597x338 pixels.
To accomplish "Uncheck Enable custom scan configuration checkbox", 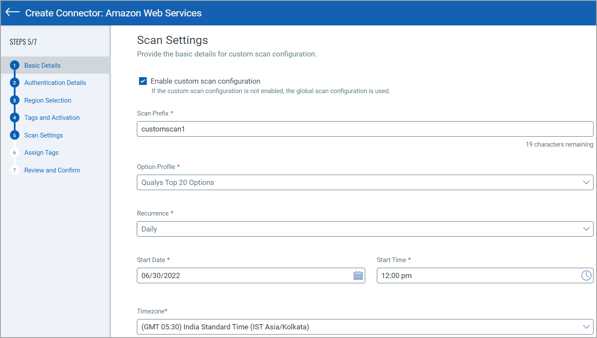I will (143, 81).
